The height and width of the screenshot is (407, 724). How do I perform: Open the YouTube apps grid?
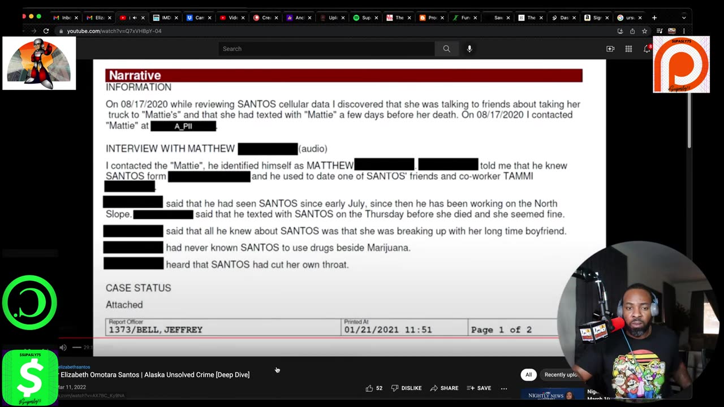[628, 49]
